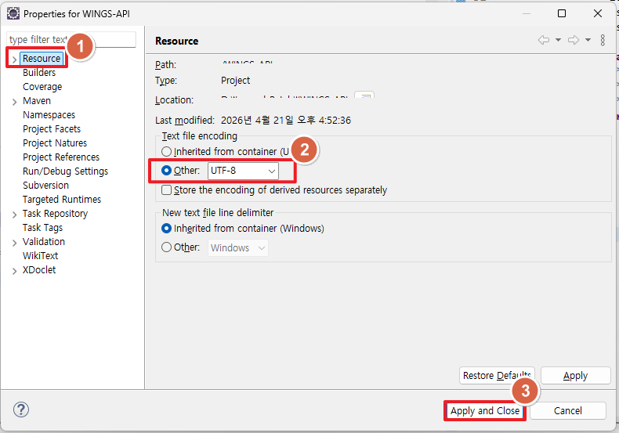619x433 pixels.
Task: Expand the Validation tree node
Action: tap(14, 243)
